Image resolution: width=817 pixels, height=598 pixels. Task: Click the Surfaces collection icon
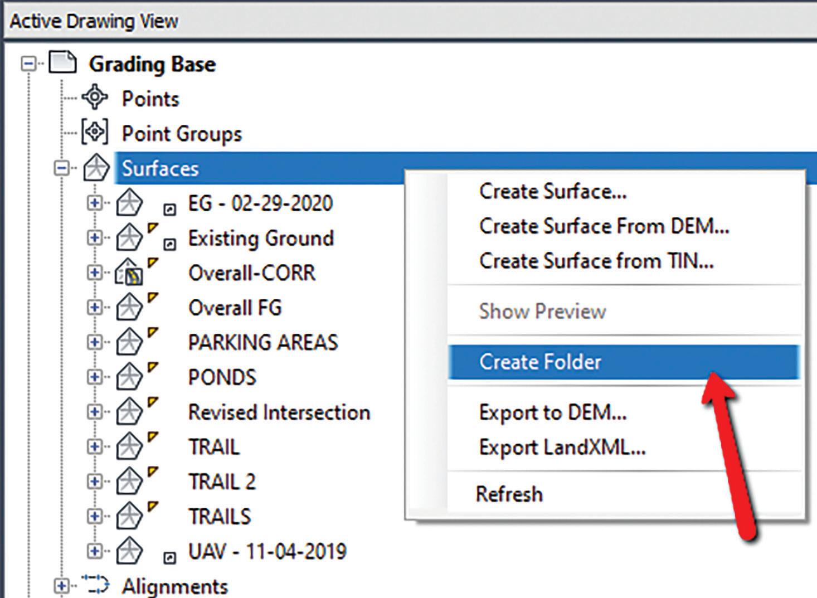click(96, 168)
